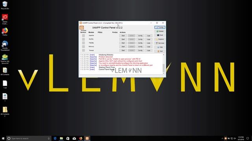Start the FileZilla module
The image size is (252, 141).
(x=123, y=43)
